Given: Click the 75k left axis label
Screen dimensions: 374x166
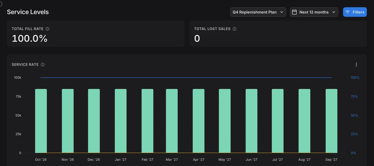Looking at the screenshot, I should tap(18, 97).
